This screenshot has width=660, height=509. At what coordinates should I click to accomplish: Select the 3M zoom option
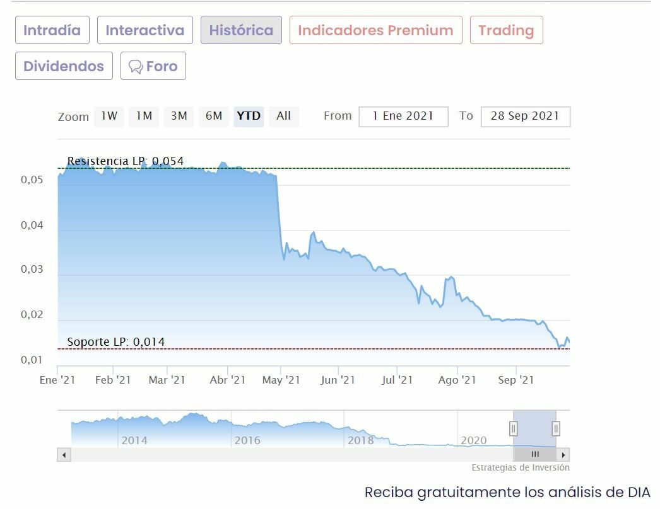point(179,116)
